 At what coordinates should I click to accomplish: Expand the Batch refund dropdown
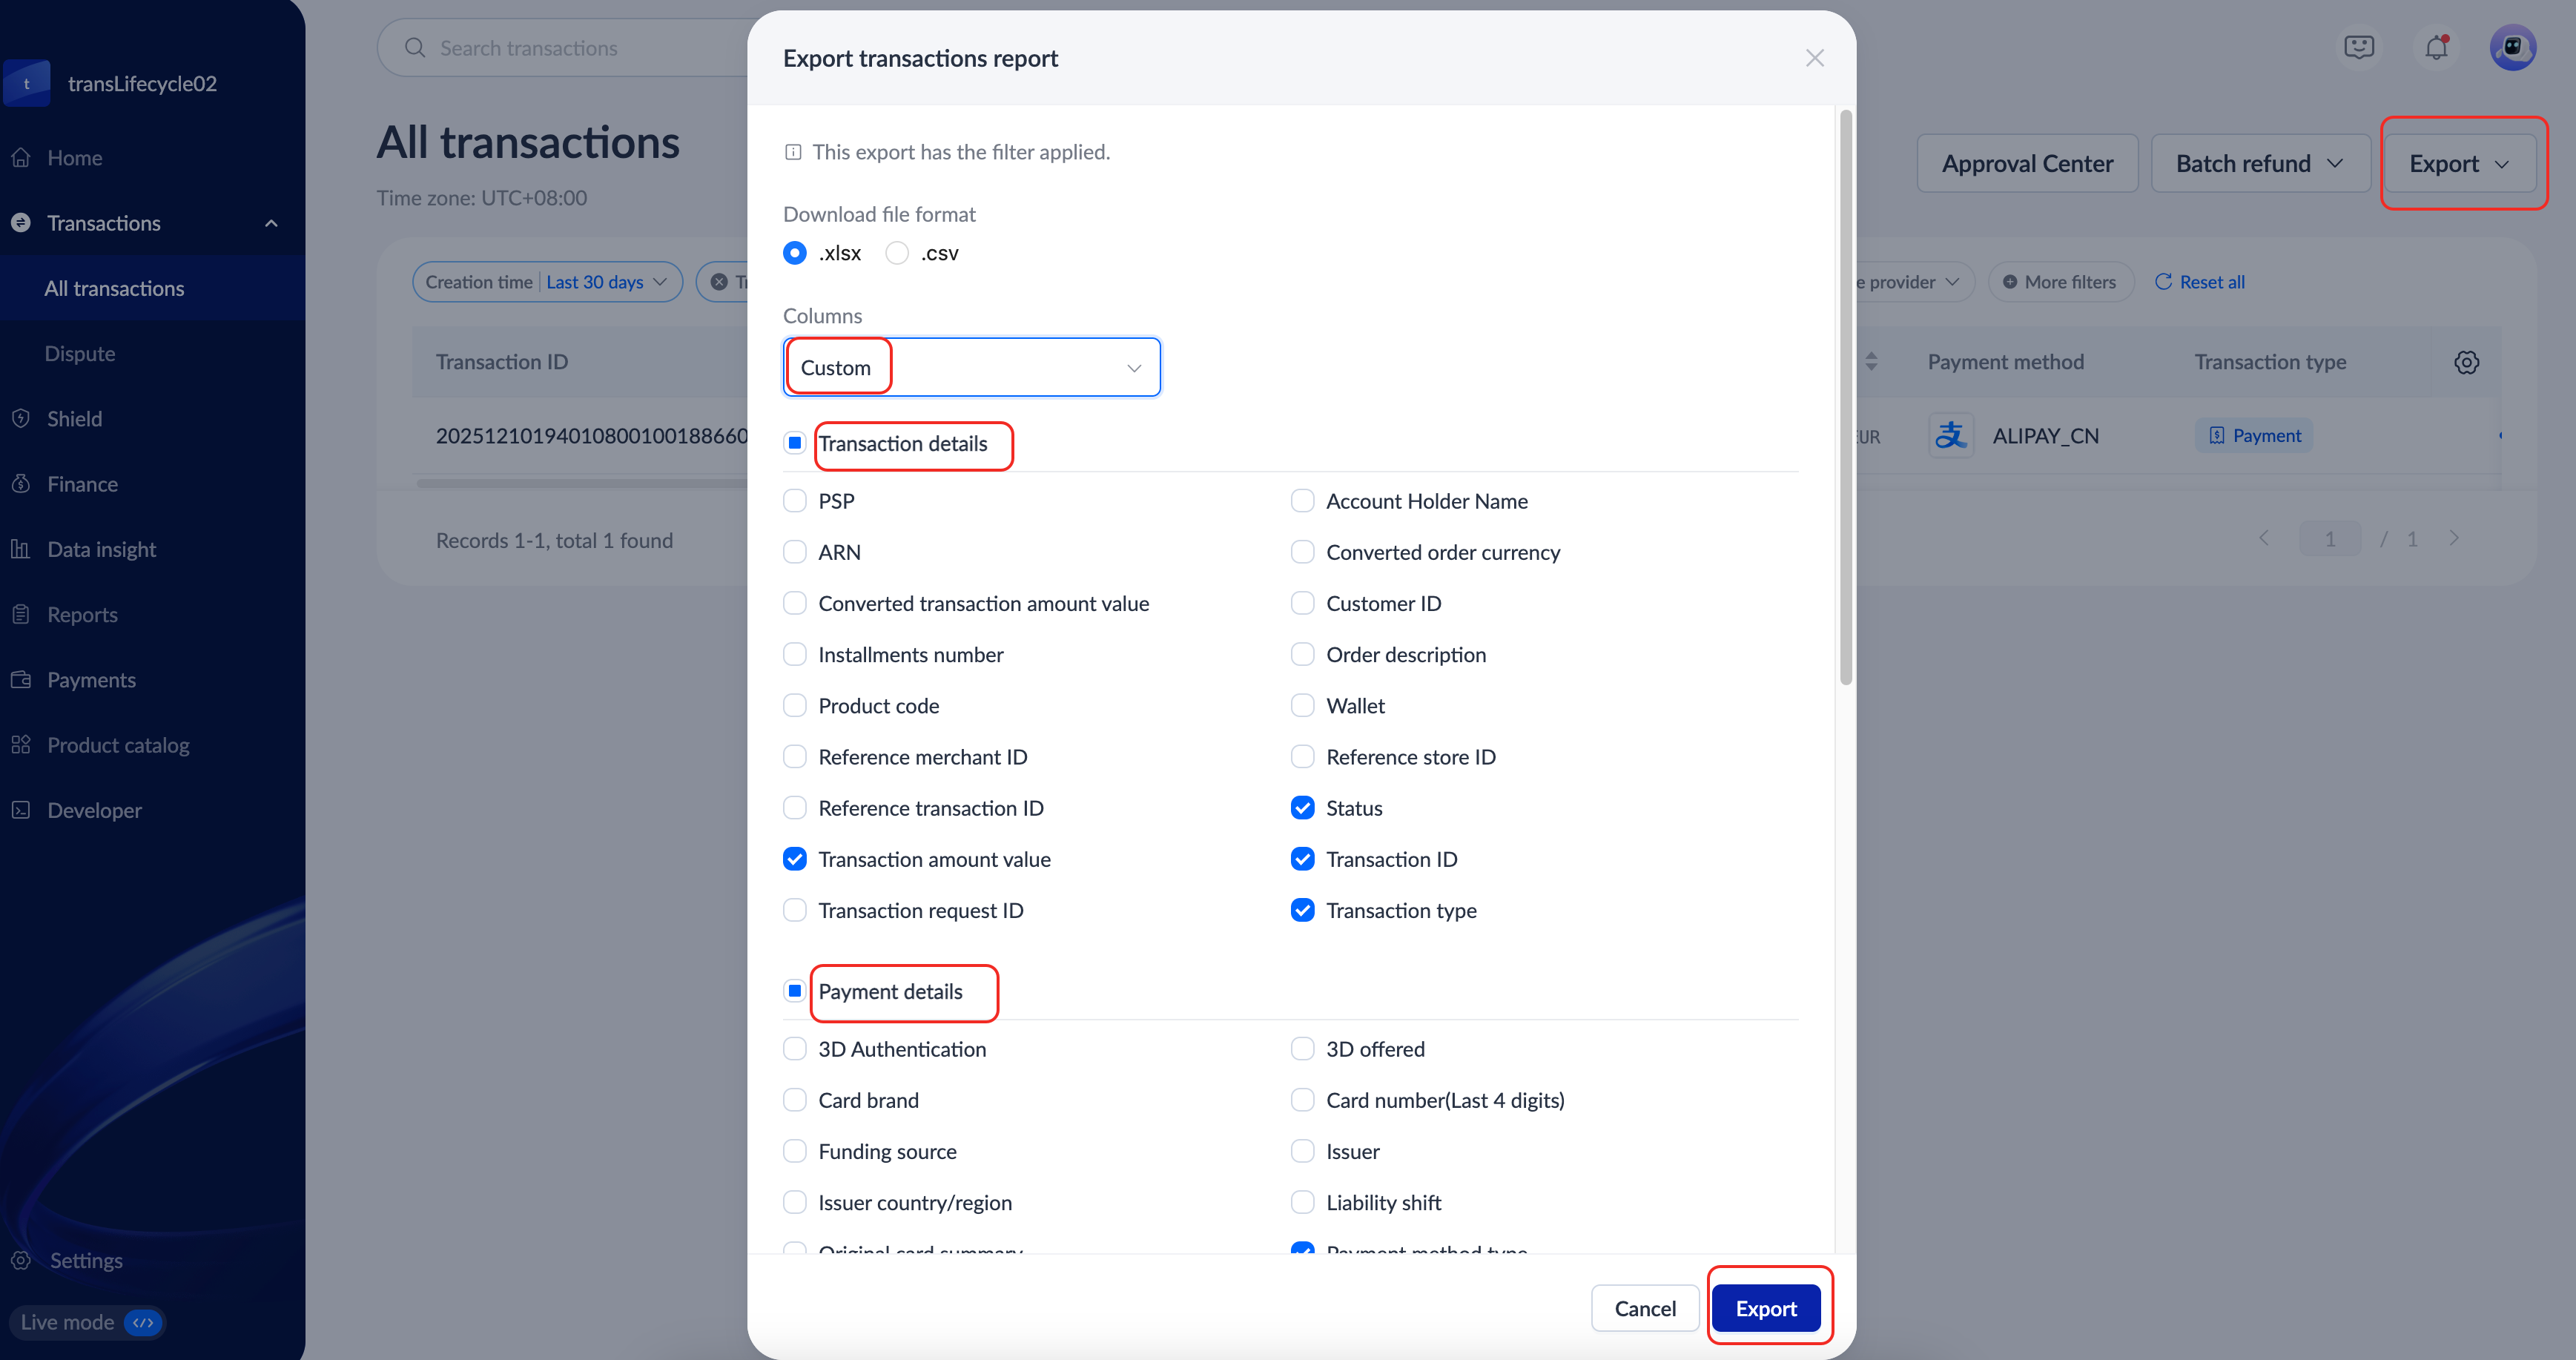click(x=2260, y=163)
